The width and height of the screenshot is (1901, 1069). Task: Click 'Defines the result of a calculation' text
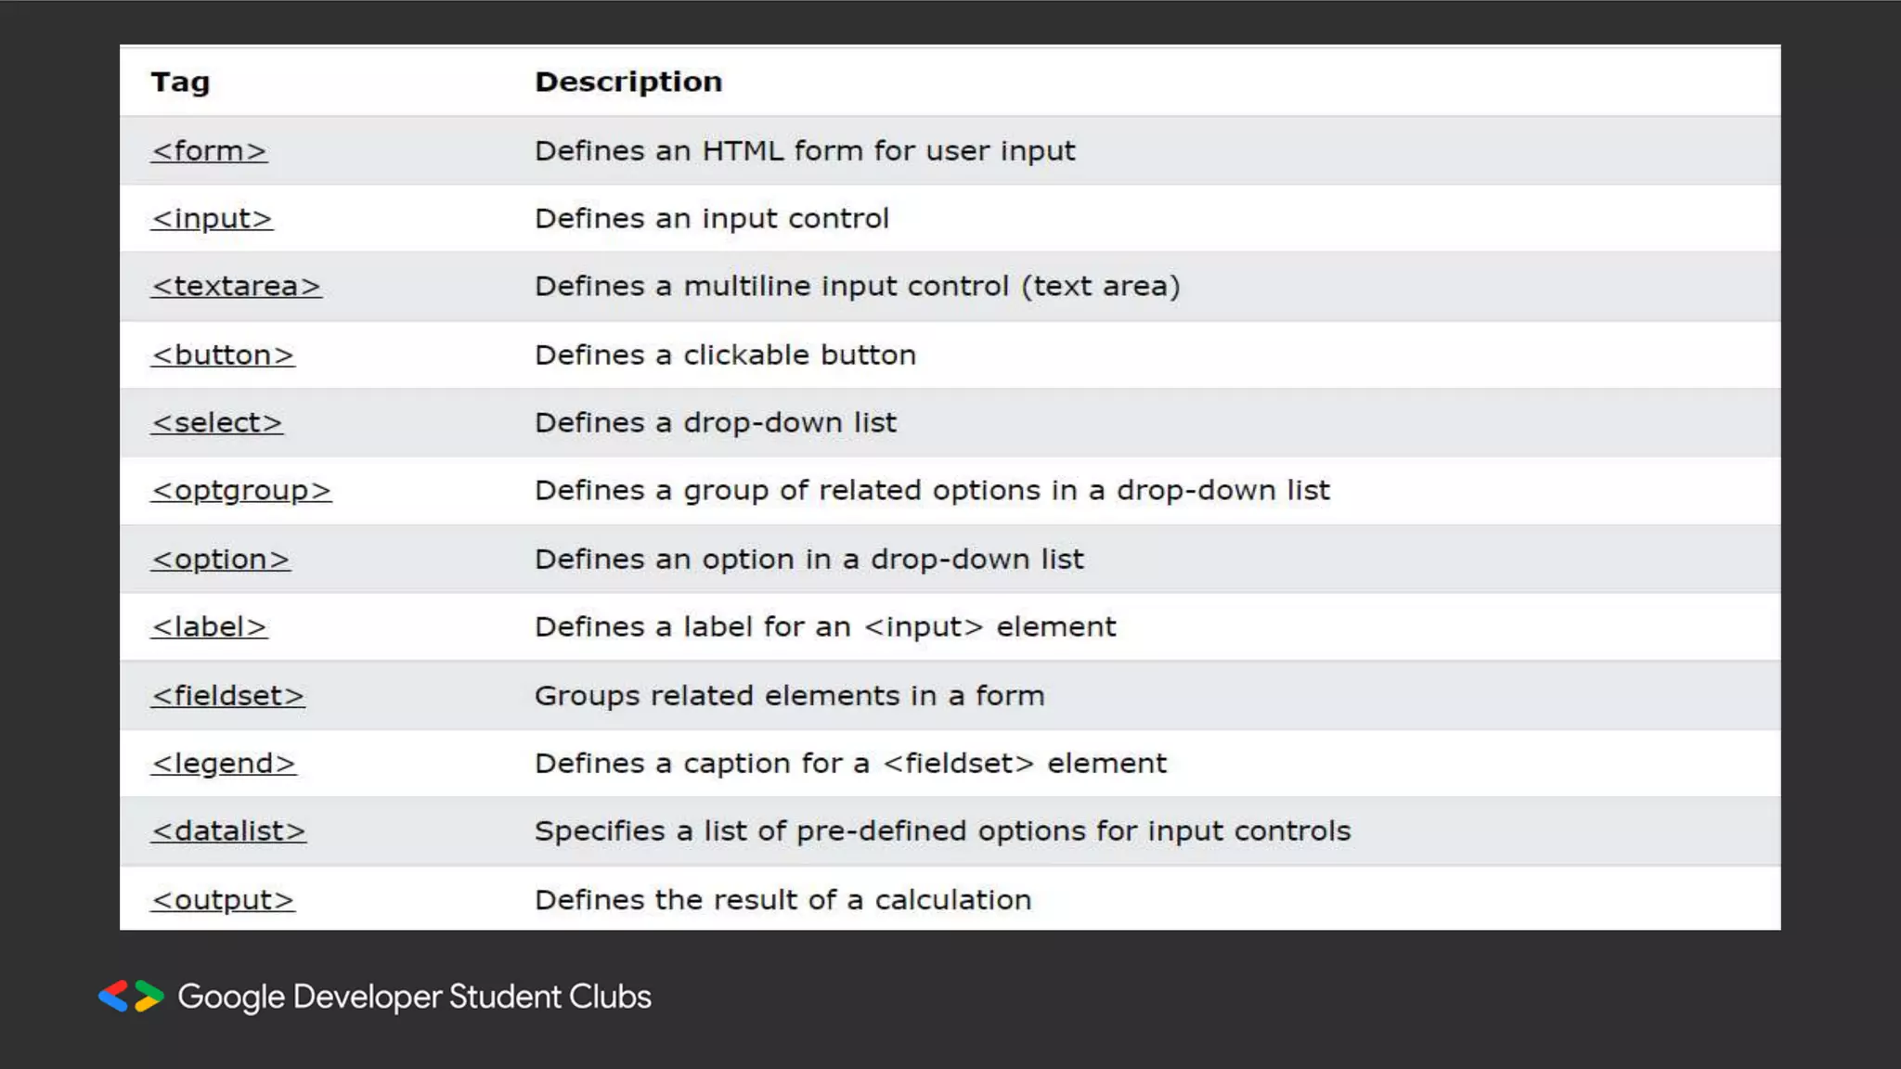(x=782, y=900)
